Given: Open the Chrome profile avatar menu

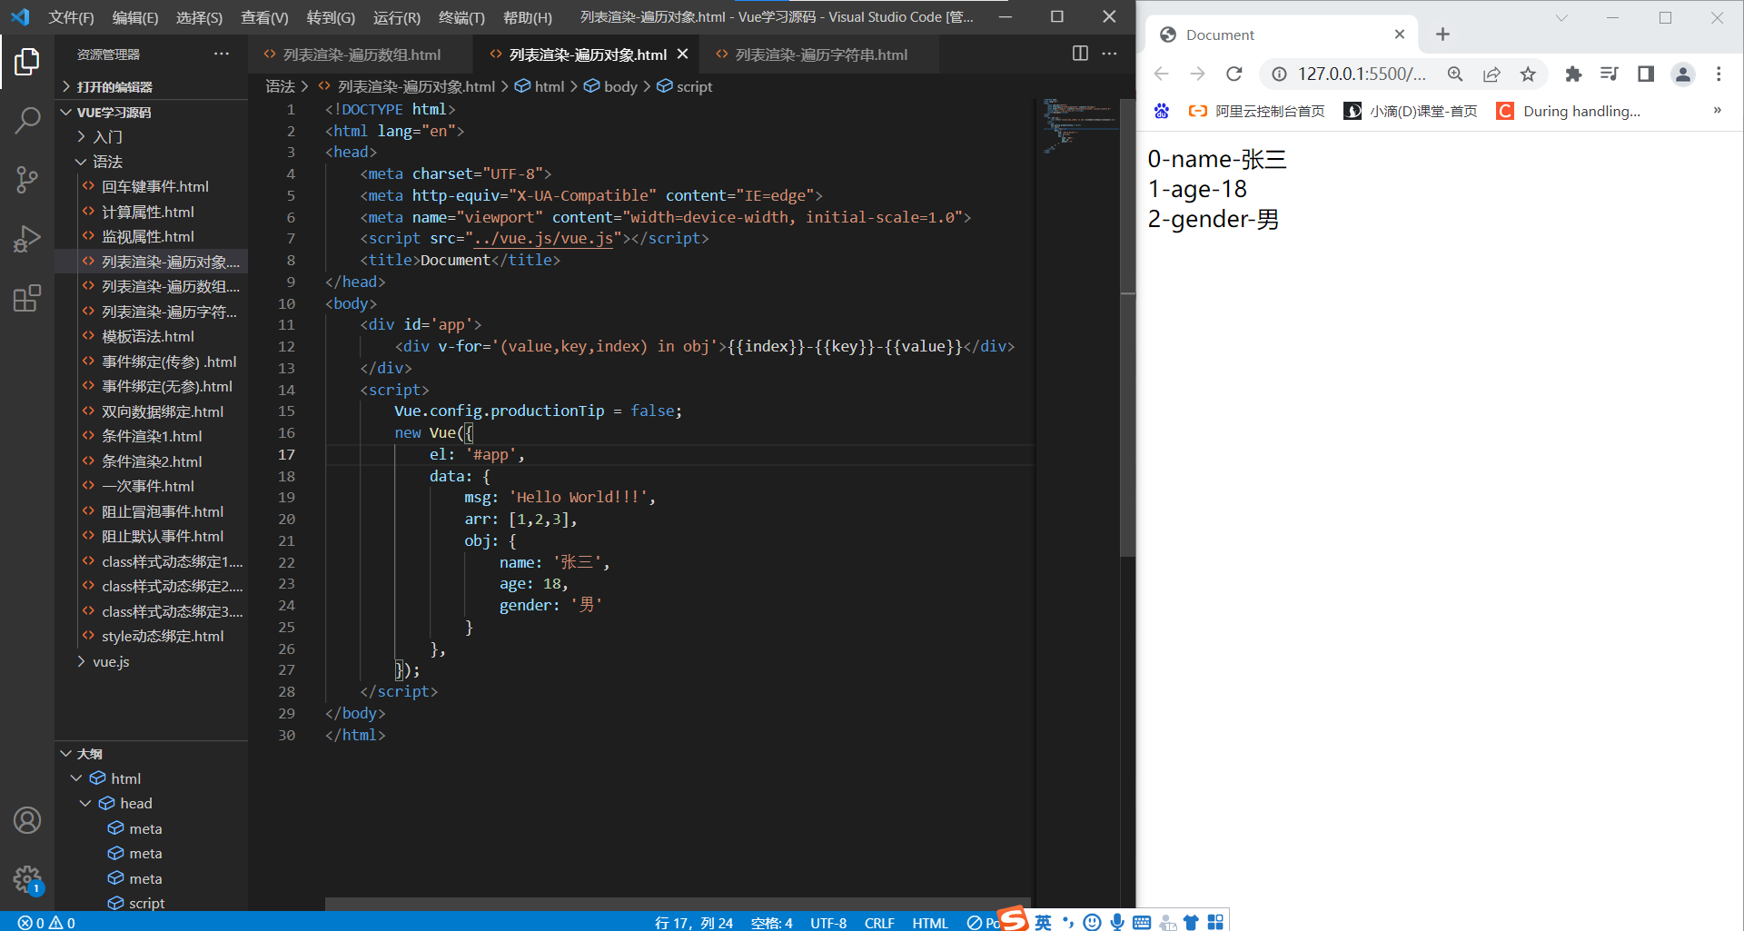Looking at the screenshot, I should (1683, 74).
